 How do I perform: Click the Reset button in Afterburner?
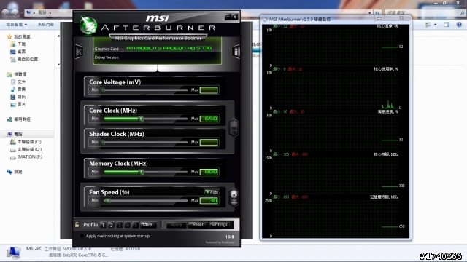198,225
